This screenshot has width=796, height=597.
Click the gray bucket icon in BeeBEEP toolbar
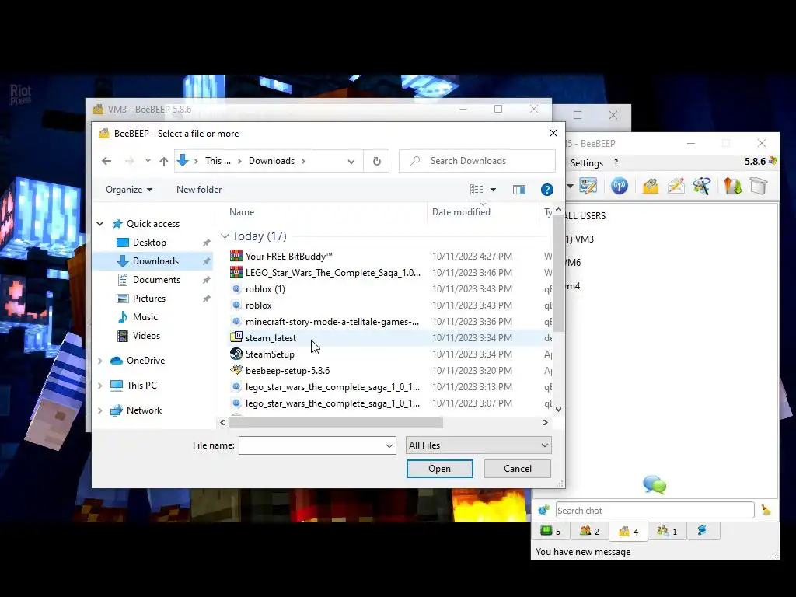(x=759, y=186)
